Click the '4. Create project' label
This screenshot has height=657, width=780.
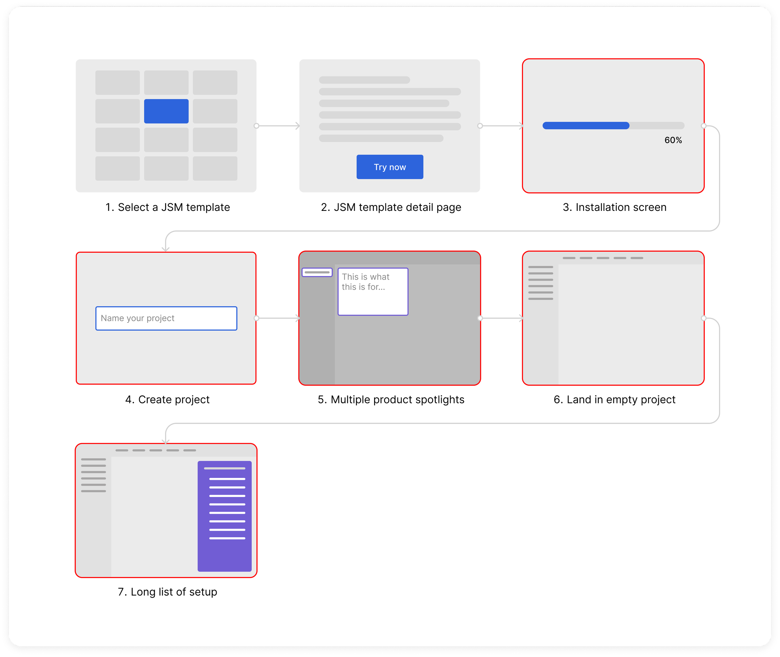pyautogui.click(x=167, y=399)
